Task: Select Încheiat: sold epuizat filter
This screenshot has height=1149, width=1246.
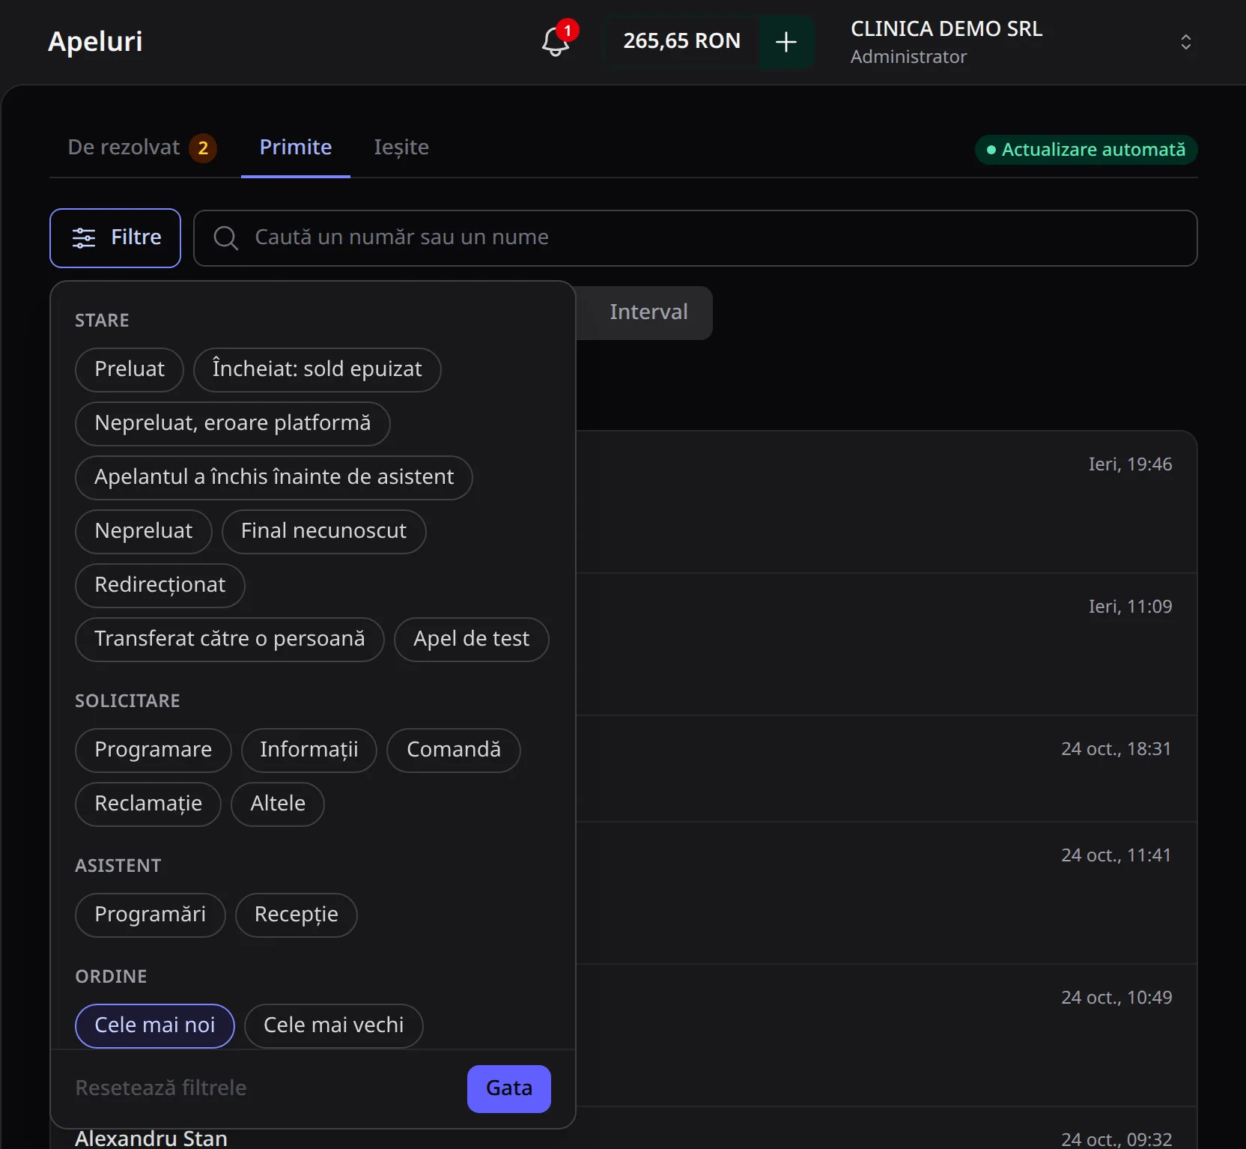Action: coord(317,369)
